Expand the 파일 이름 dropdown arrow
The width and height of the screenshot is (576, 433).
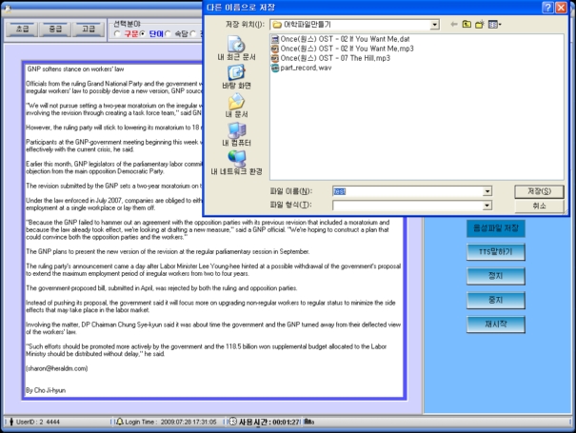tap(487, 191)
